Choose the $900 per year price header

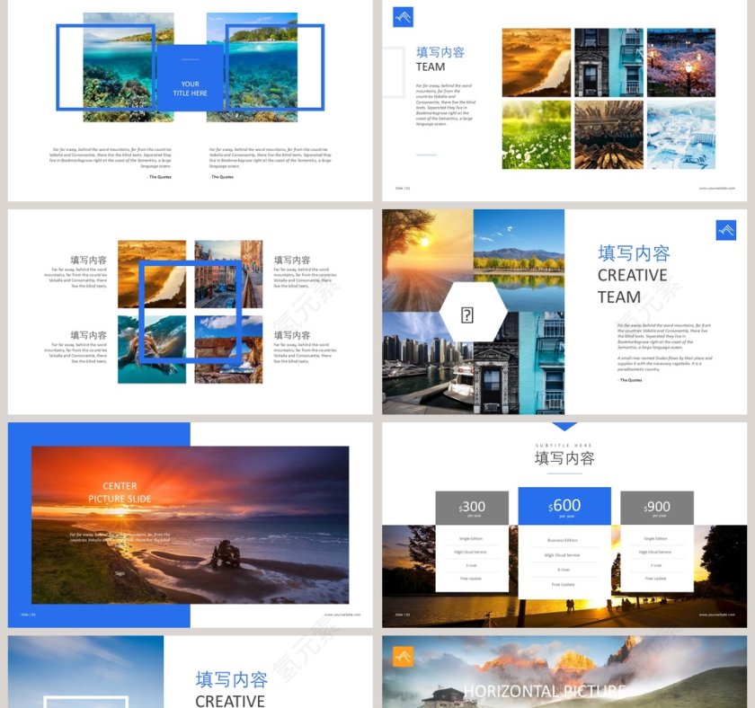[657, 508]
